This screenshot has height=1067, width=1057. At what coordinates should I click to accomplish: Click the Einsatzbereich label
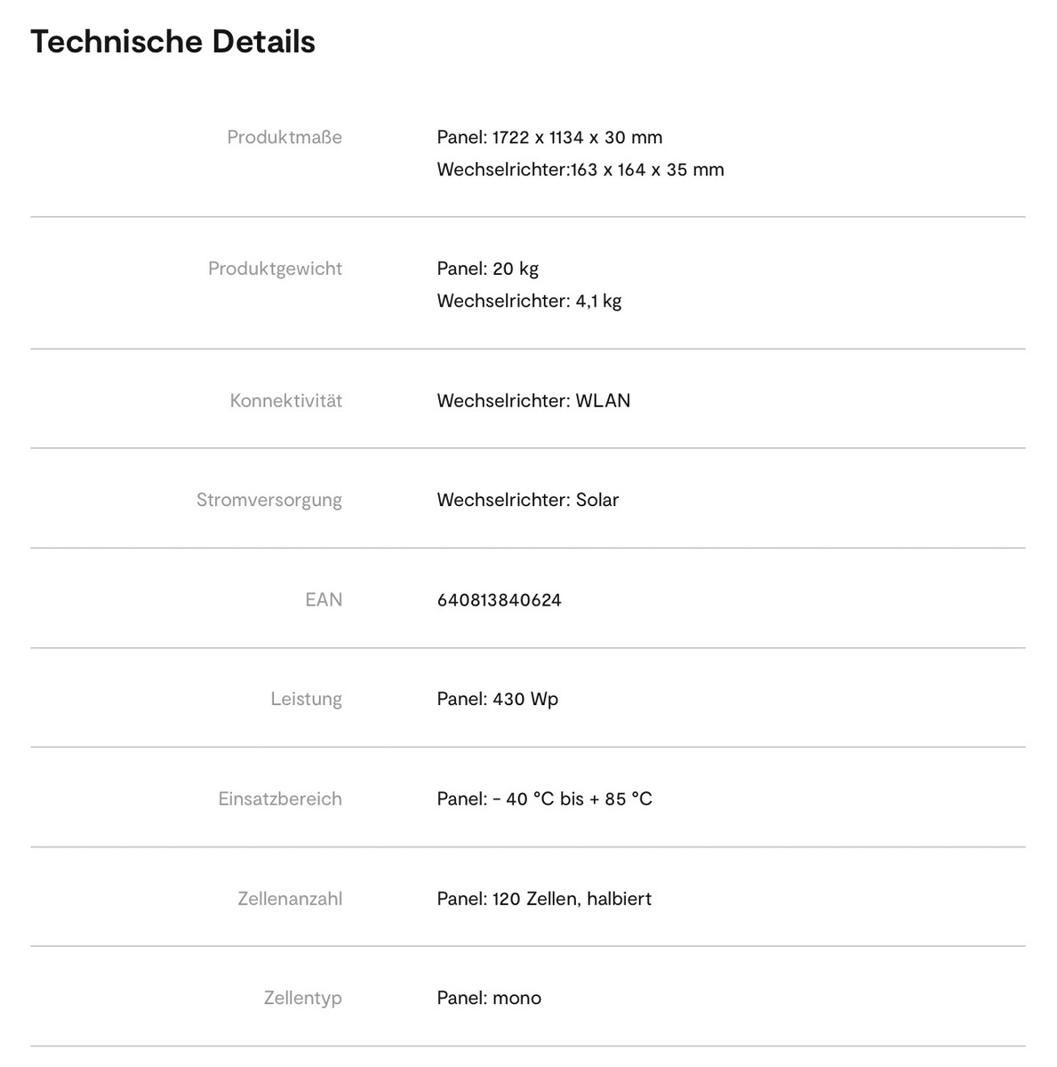(x=280, y=798)
